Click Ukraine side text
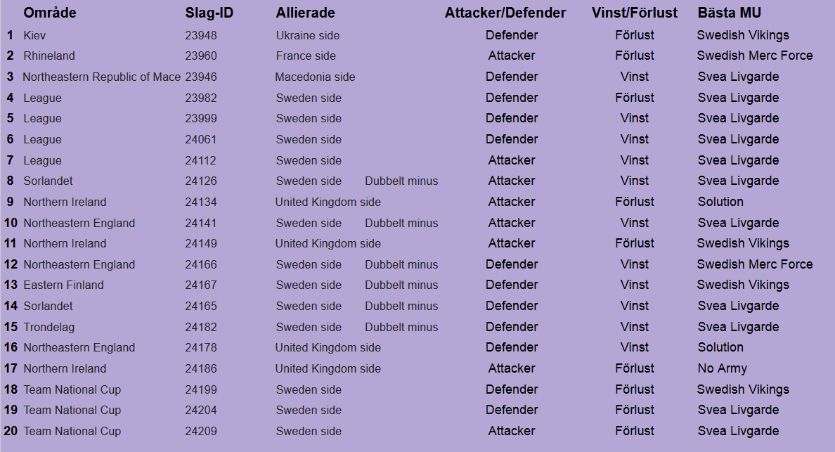This screenshot has height=452, width=835. click(x=307, y=35)
